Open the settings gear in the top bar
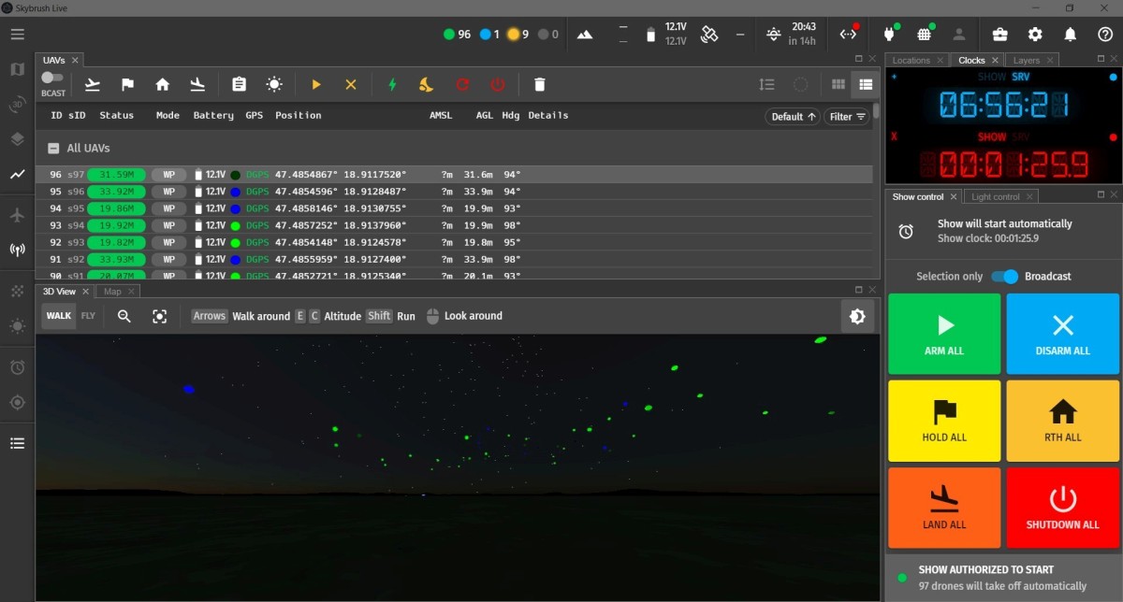 (1035, 34)
